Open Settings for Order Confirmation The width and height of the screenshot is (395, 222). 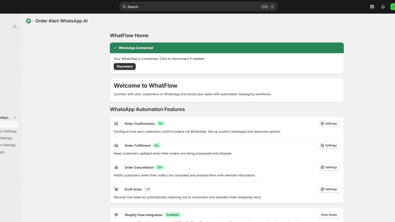point(329,123)
